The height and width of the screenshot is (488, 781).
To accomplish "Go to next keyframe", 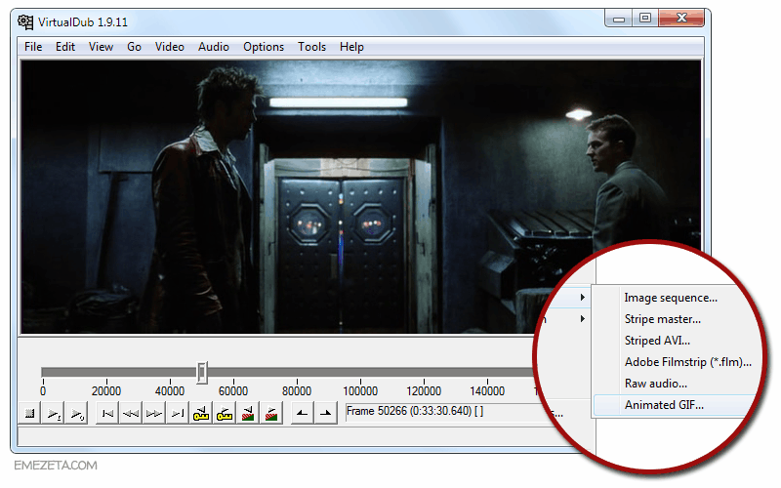I will pyautogui.click(x=225, y=413).
